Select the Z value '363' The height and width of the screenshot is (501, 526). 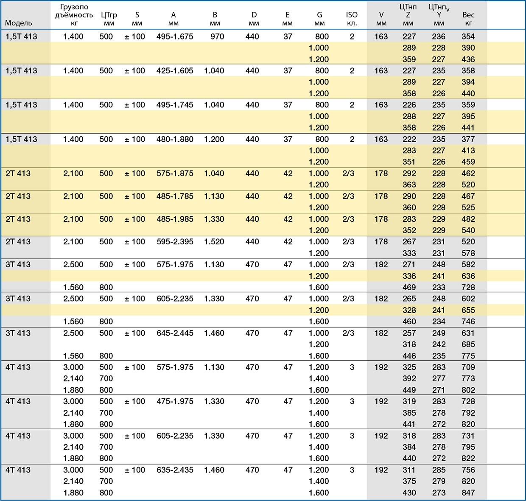409,185
